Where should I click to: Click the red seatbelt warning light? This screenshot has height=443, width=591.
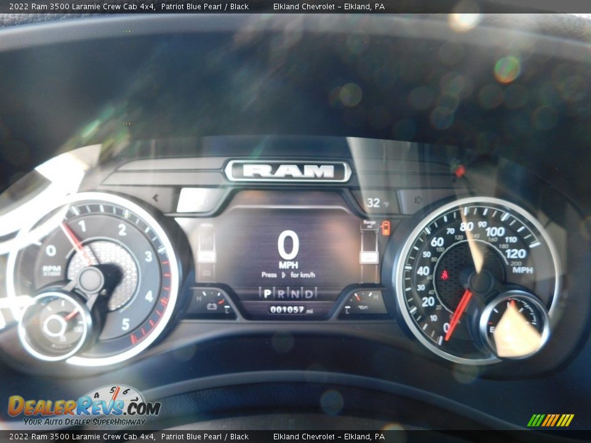click(x=444, y=274)
